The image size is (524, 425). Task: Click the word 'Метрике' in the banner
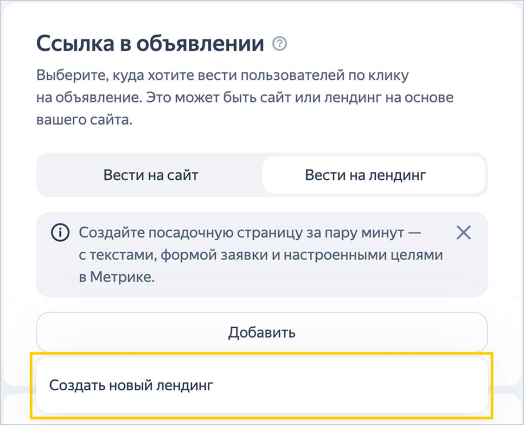[121, 277]
